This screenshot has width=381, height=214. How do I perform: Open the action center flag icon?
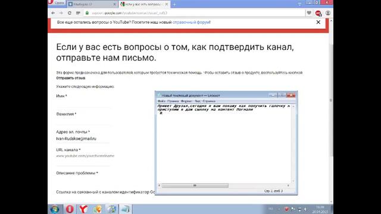(293, 209)
